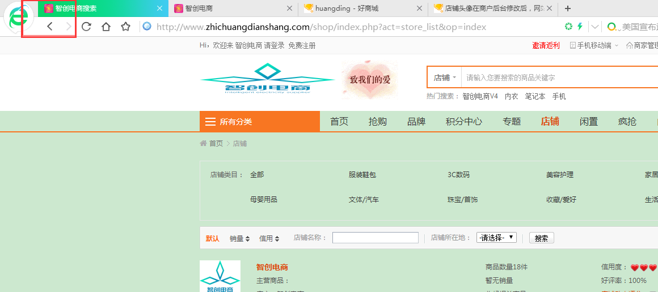Open new tab with plus icon

tap(568, 8)
